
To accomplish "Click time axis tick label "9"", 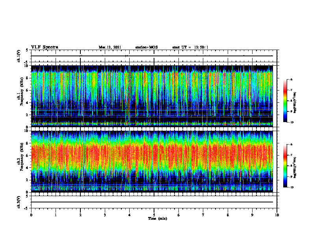I will pos(252,215).
